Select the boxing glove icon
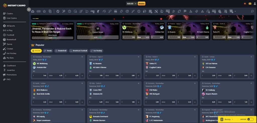 (x=121, y=11)
